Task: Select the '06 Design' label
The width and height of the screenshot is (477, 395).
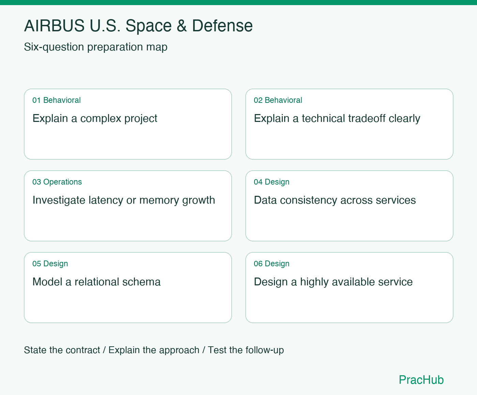Action: (x=272, y=264)
